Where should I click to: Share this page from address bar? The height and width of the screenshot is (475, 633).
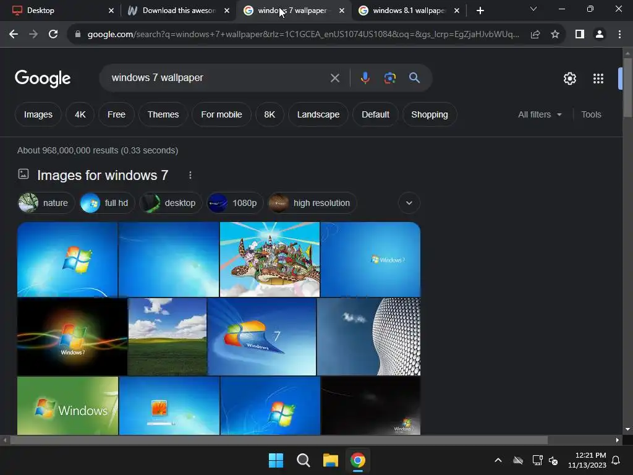tap(535, 35)
